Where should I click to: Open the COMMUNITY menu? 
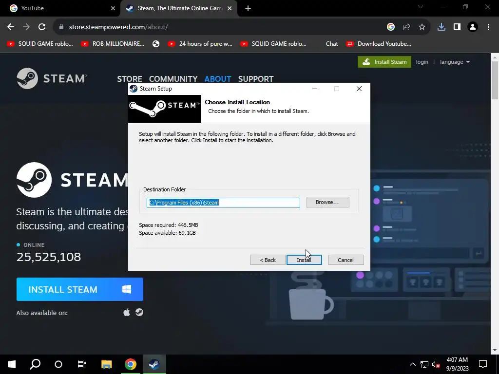[173, 79]
